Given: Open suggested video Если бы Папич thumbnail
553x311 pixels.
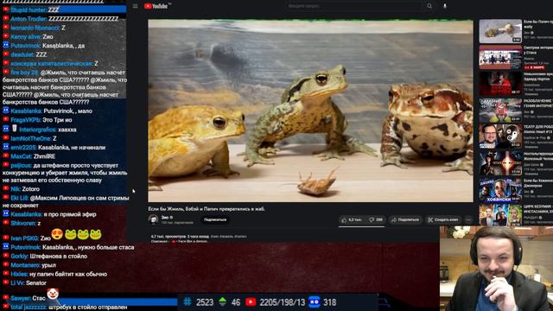Looking at the screenshot, I should 500,31.
